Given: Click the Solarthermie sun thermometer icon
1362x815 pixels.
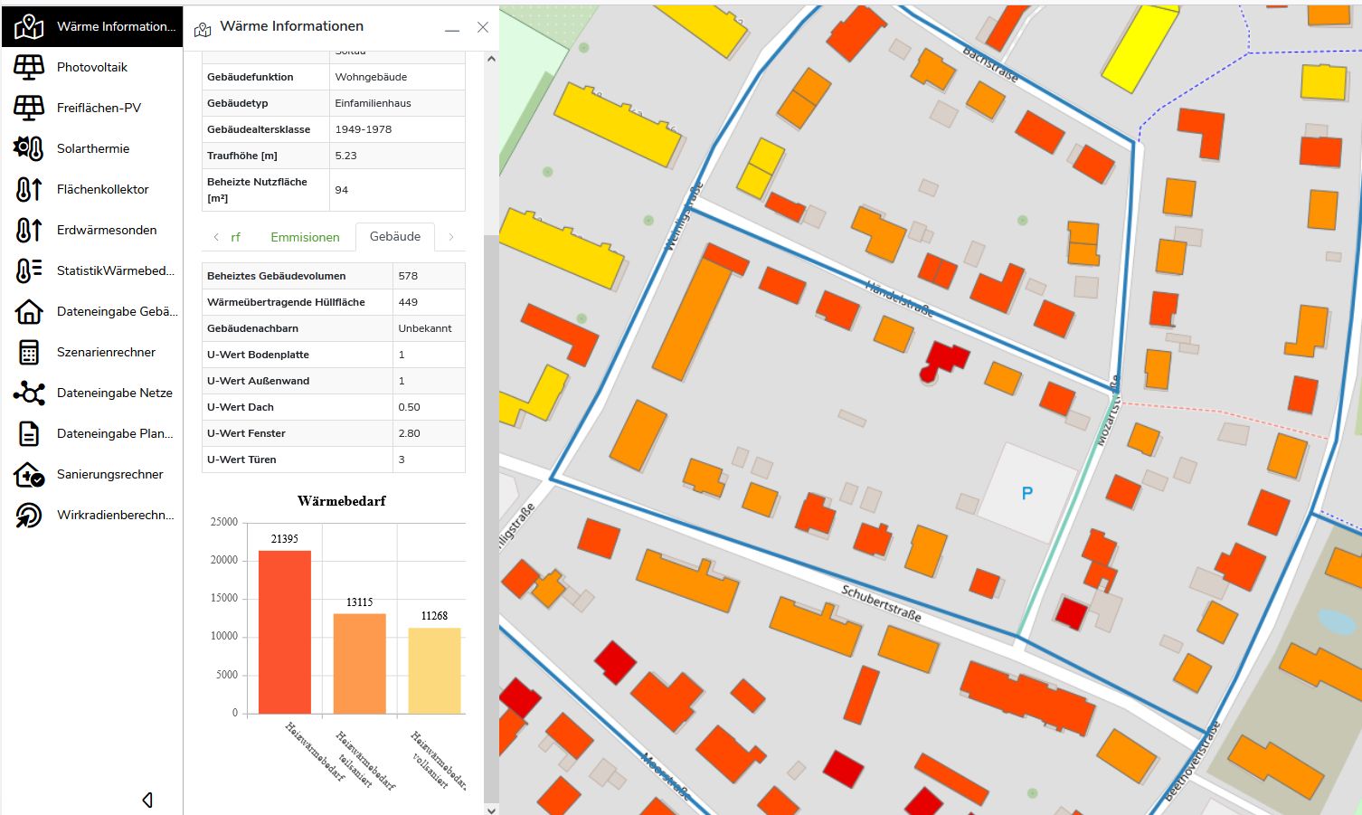Looking at the screenshot, I should [x=29, y=148].
